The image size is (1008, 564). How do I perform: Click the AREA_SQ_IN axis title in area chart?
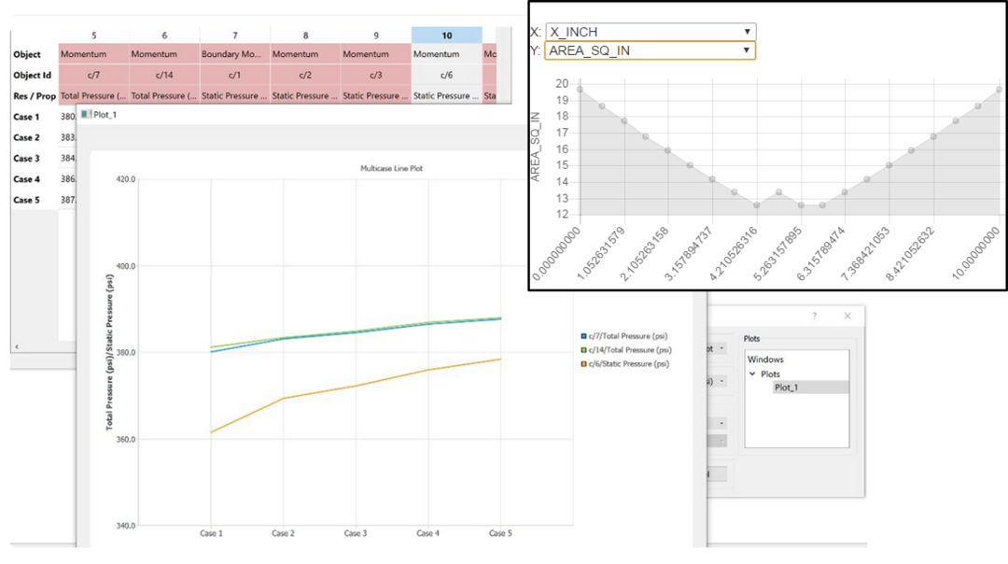(x=536, y=147)
